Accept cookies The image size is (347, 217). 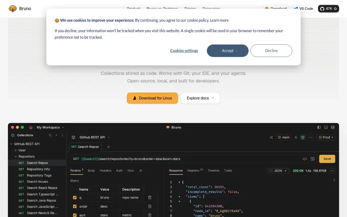[227, 51]
